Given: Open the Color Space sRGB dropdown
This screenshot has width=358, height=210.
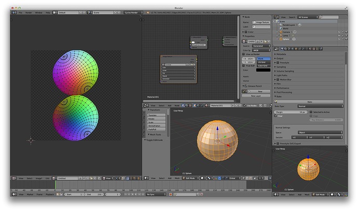Looking at the screenshot, I should click(261, 50).
